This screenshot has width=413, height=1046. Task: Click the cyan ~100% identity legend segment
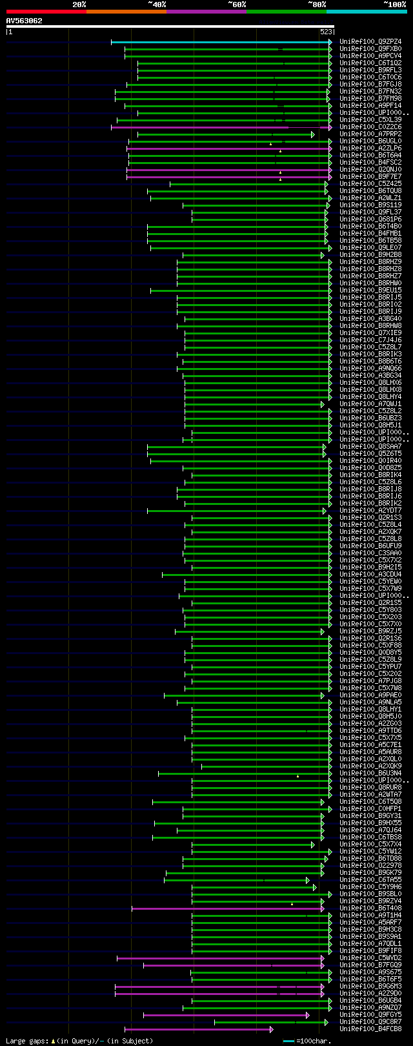click(367, 12)
